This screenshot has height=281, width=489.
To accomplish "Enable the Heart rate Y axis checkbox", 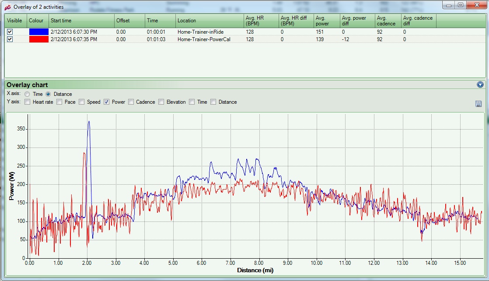I will point(28,102).
